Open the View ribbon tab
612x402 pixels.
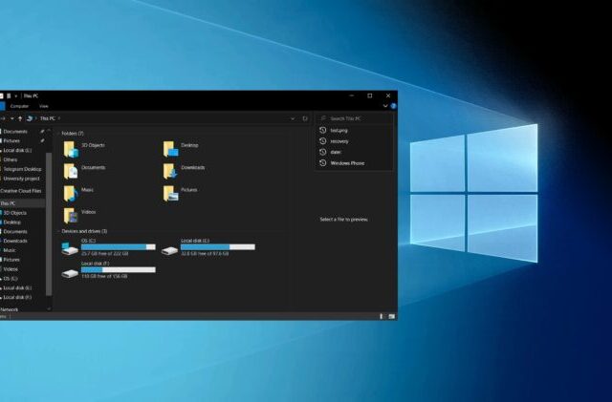(x=44, y=106)
